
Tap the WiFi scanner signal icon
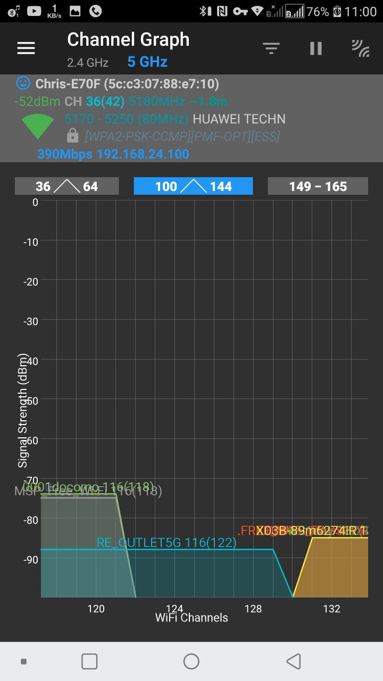click(360, 48)
